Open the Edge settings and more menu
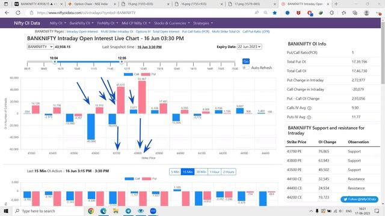The height and width of the screenshot is (216, 385). 379,13
